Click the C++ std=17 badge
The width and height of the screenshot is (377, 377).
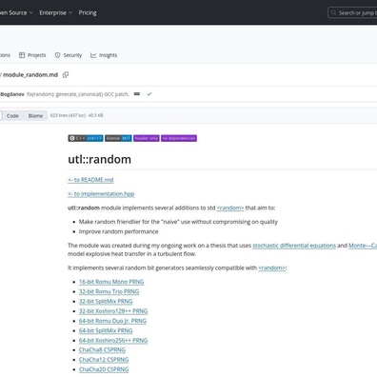click(86, 138)
